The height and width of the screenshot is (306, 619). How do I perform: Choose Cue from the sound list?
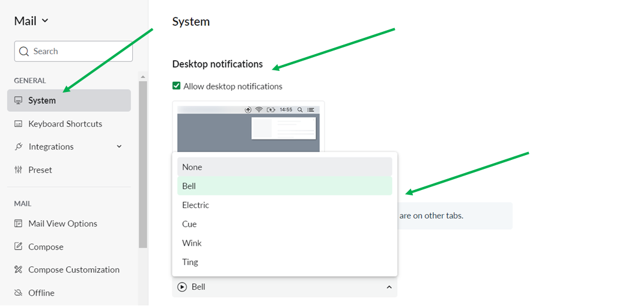(x=285, y=224)
